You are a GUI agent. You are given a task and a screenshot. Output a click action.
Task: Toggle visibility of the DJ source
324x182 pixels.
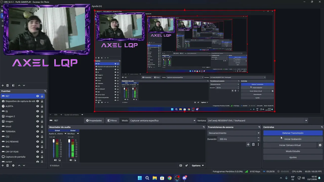coord(37,111)
